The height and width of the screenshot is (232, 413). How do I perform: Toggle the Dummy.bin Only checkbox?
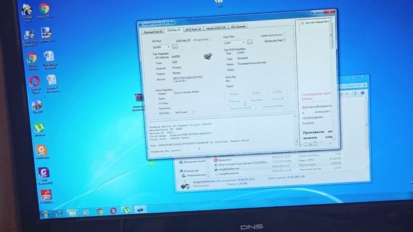(x=285, y=40)
